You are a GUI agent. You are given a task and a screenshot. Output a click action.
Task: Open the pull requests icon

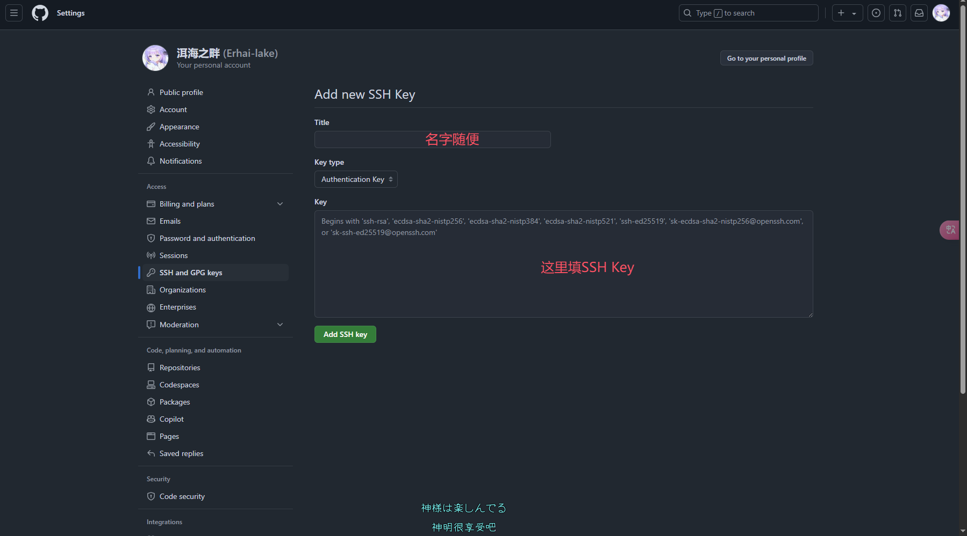click(x=898, y=13)
